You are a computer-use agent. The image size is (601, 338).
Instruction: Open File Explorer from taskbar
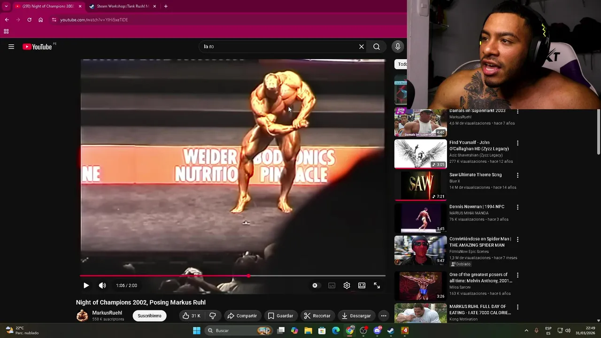(x=308, y=330)
